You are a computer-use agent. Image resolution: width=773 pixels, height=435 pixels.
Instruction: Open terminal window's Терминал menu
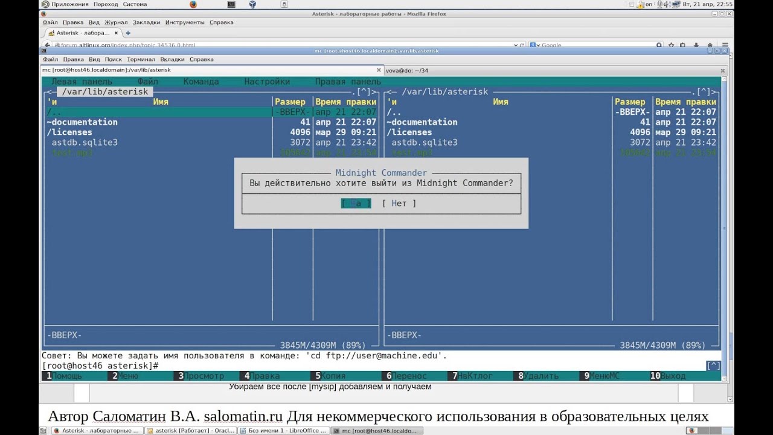[141, 59]
